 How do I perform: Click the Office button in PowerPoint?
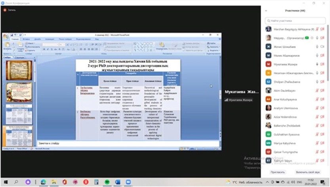[x=6, y=36]
